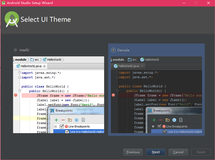215x160 pixels.
Task: Click green add breakpoint plus in IntelliJ preview
Action: click(56, 120)
